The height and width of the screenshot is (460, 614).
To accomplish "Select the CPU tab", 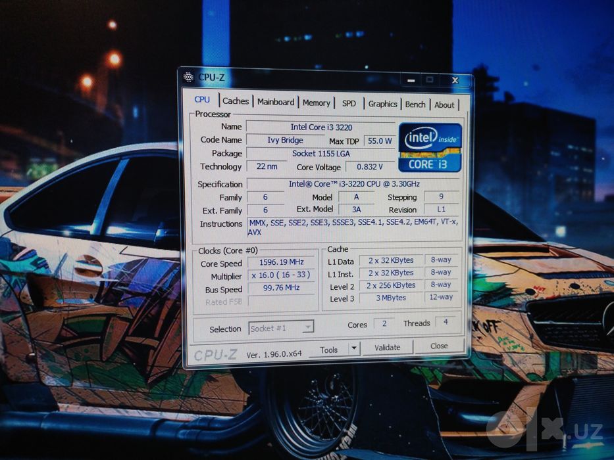I will pyautogui.click(x=202, y=99).
